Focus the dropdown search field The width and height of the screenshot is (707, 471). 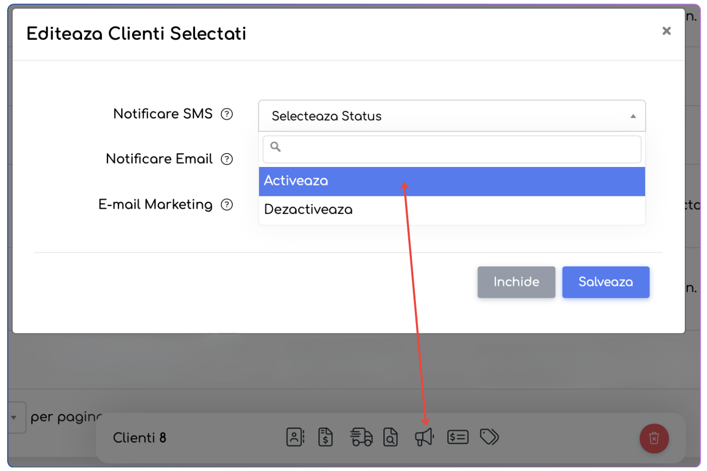[x=452, y=149]
